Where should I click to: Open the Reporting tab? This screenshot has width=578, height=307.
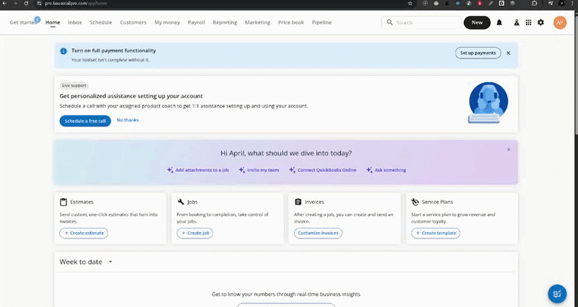225,22
